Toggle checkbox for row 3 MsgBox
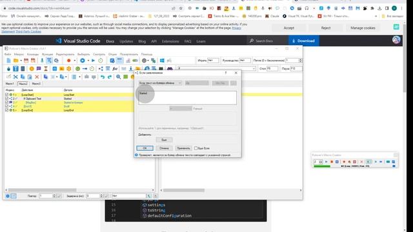 coord(7,102)
